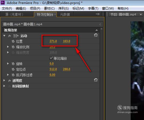Close the 特效控制台 tab
The width and height of the screenshot is (144, 120).
55,14
